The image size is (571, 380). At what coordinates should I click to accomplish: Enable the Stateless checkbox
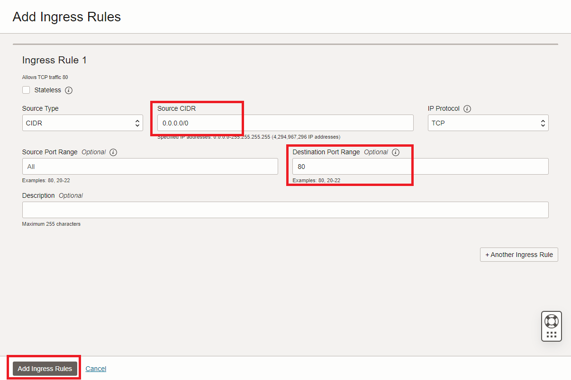[x=26, y=90]
